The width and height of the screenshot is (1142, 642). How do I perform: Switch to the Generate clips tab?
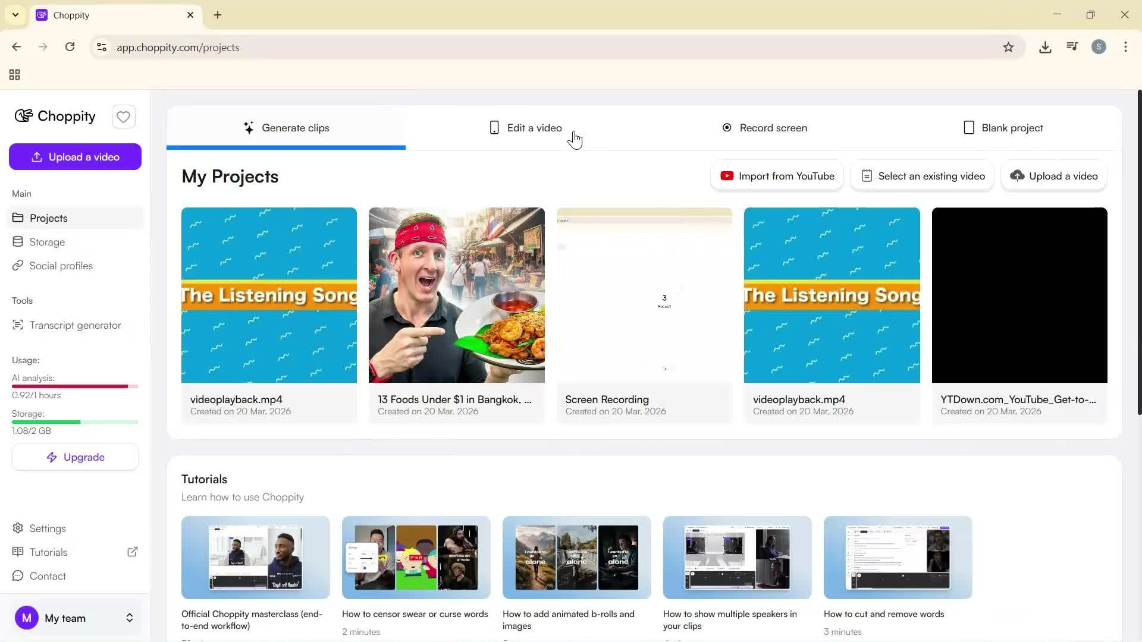pos(286,127)
